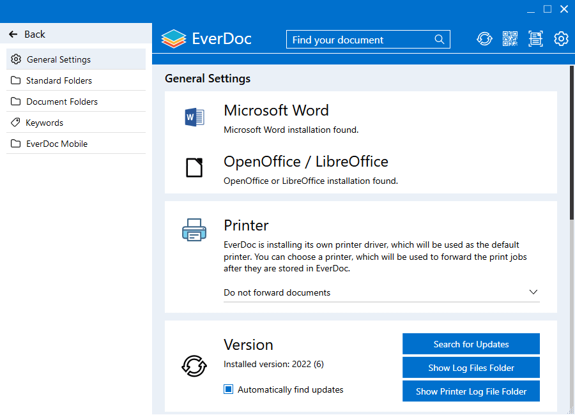Viewport: 575px width, 415px height.
Task: Click the Microsoft Word icon
Action: point(194,117)
